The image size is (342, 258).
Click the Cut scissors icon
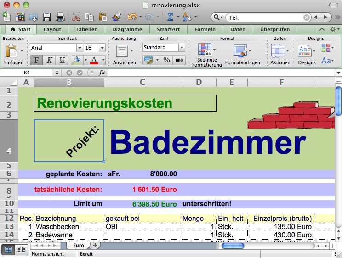coord(76,17)
